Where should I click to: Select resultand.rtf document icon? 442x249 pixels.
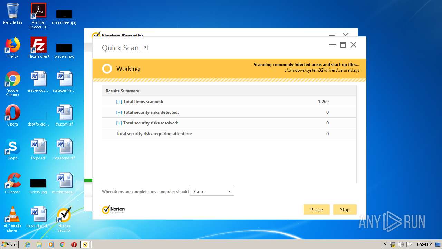(64, 149)
